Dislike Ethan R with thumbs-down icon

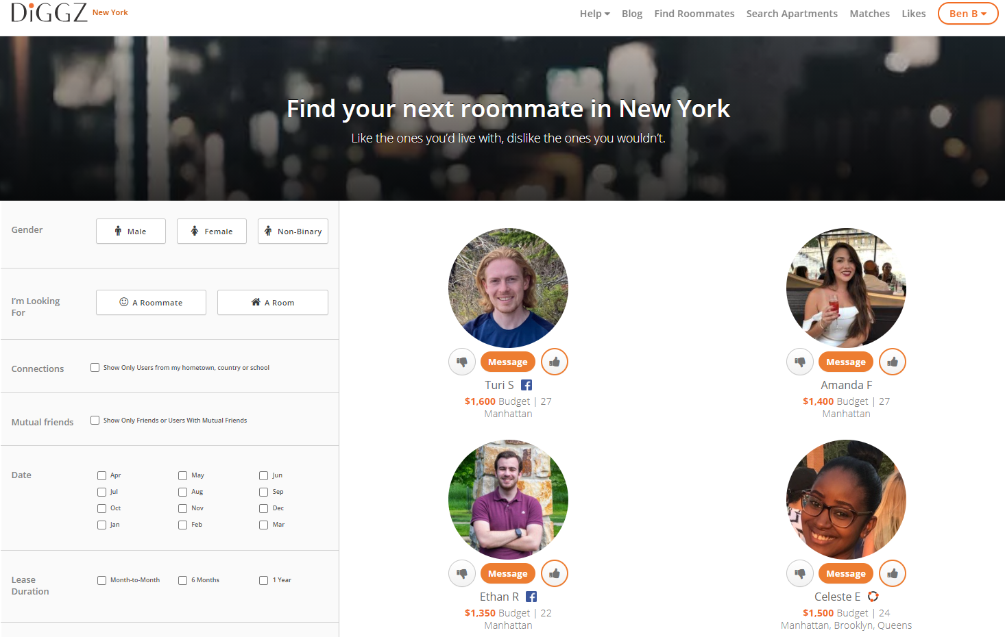pyautogui.click(x=462, y=573)
